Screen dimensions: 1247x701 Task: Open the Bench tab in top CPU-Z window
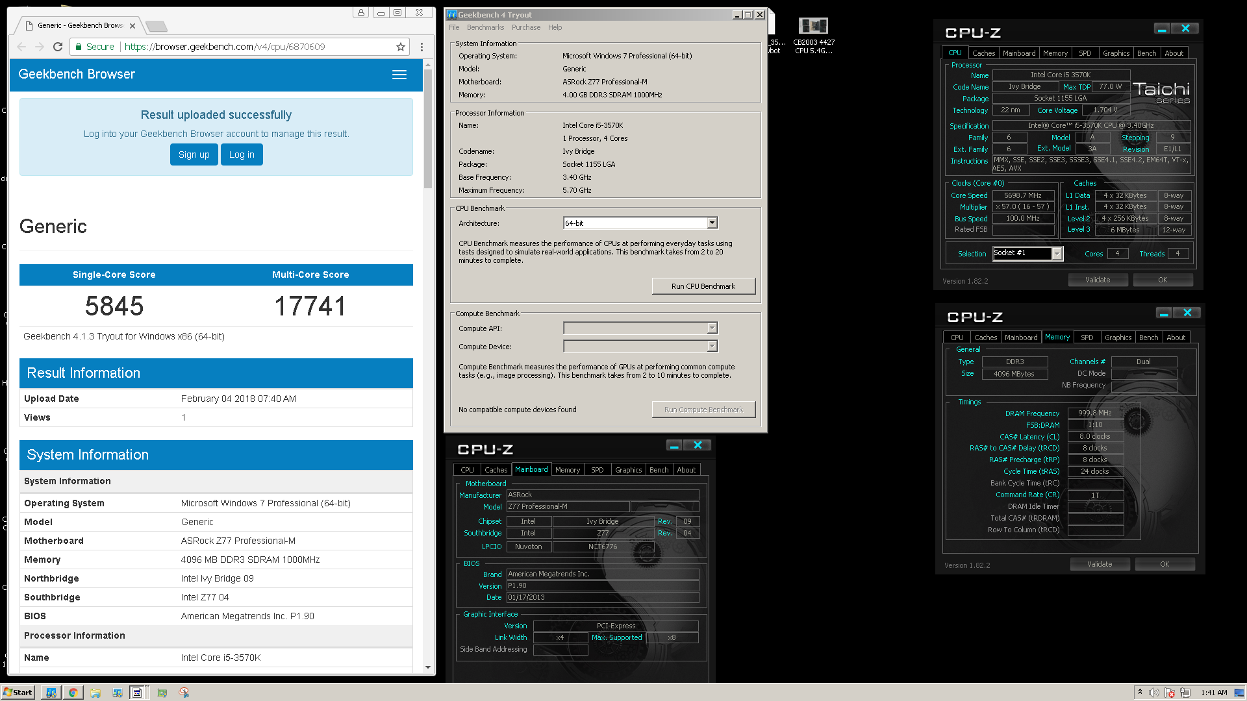tap(1147, 53)
